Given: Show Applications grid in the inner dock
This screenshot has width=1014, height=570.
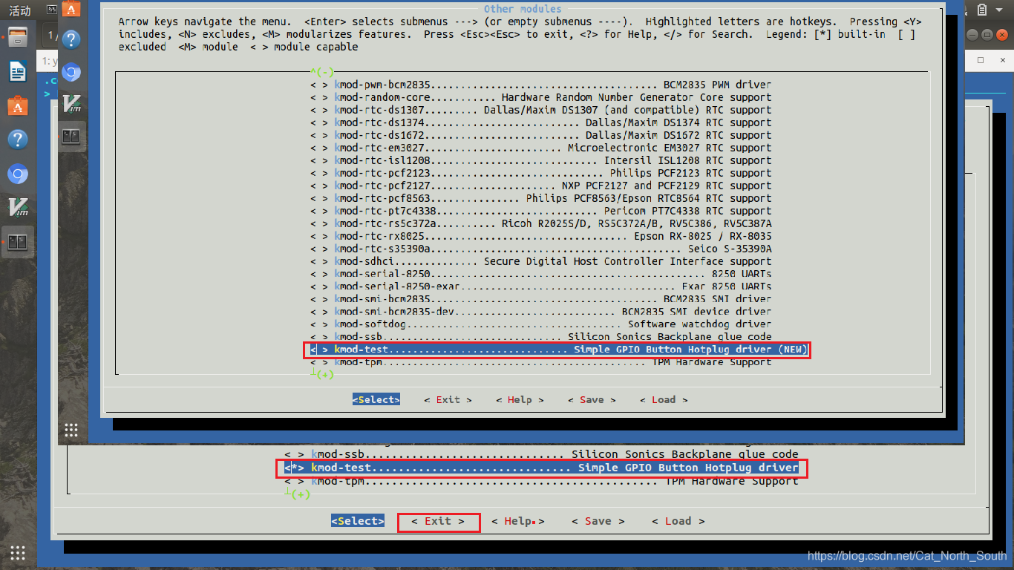Looking at the screenshot, I should tap(71, 429).
